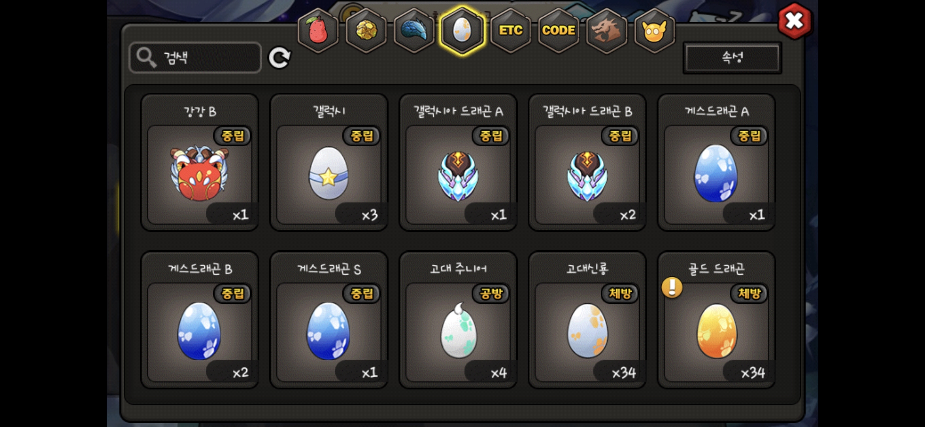Switch to the ETC tab
The image size is (925, 427).
click(511, 30)
